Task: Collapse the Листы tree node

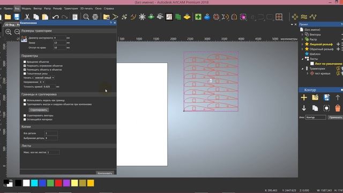Action: [302, 59]
